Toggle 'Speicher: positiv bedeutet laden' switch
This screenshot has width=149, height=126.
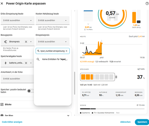31,91
